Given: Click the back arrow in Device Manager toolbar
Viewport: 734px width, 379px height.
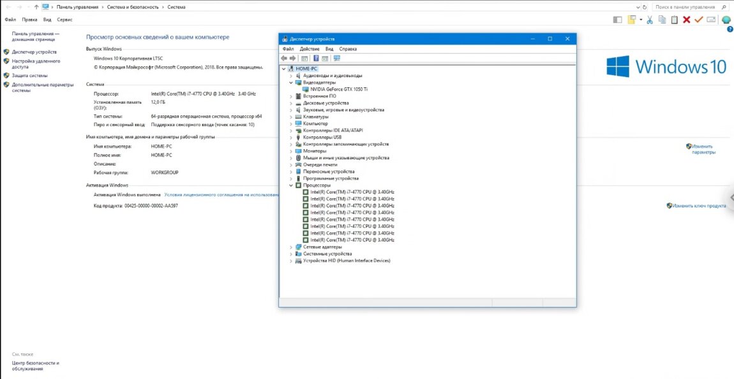Looking at the screenshot, I should point(284,58).
